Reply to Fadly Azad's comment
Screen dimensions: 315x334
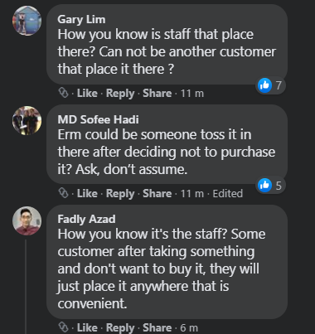coord(120,328)
